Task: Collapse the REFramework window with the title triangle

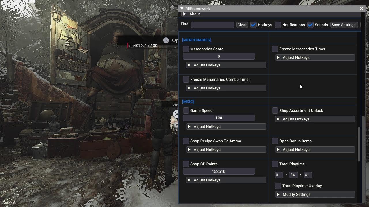Action: click(x=182, y=9)
